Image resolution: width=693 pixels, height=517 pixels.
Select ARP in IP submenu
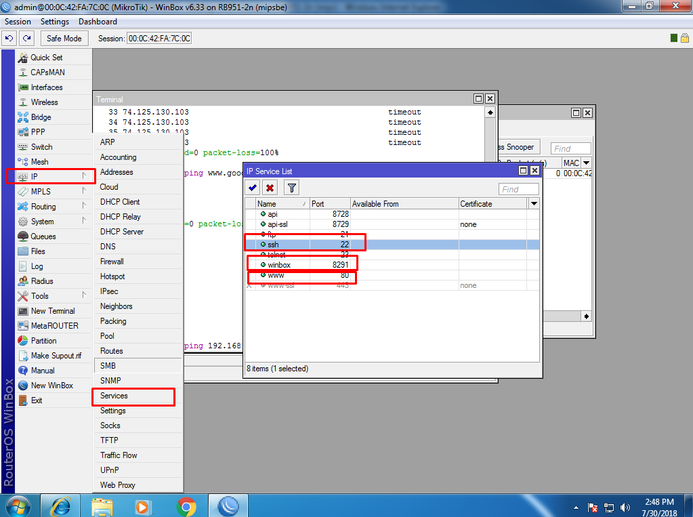click(x=138, y=142)
